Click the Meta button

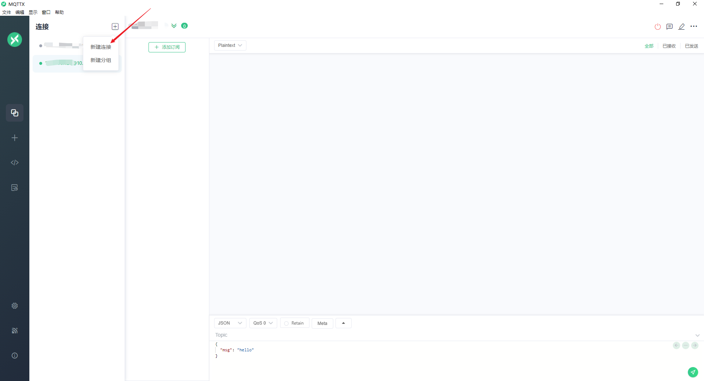(x=322, y=323)
